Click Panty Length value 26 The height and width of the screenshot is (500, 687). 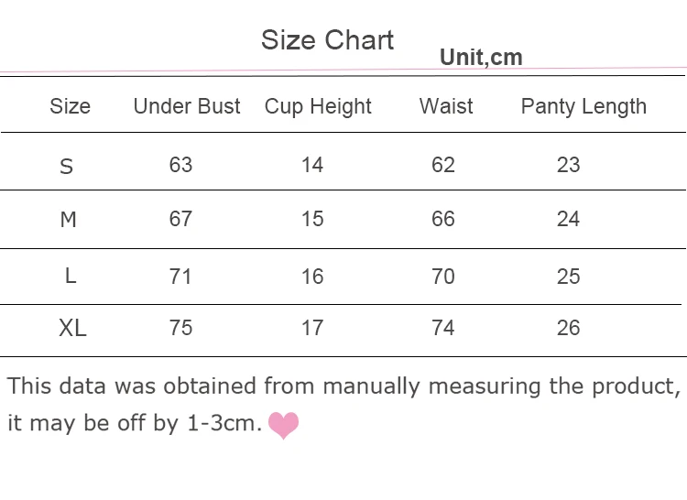pos(569,328)
